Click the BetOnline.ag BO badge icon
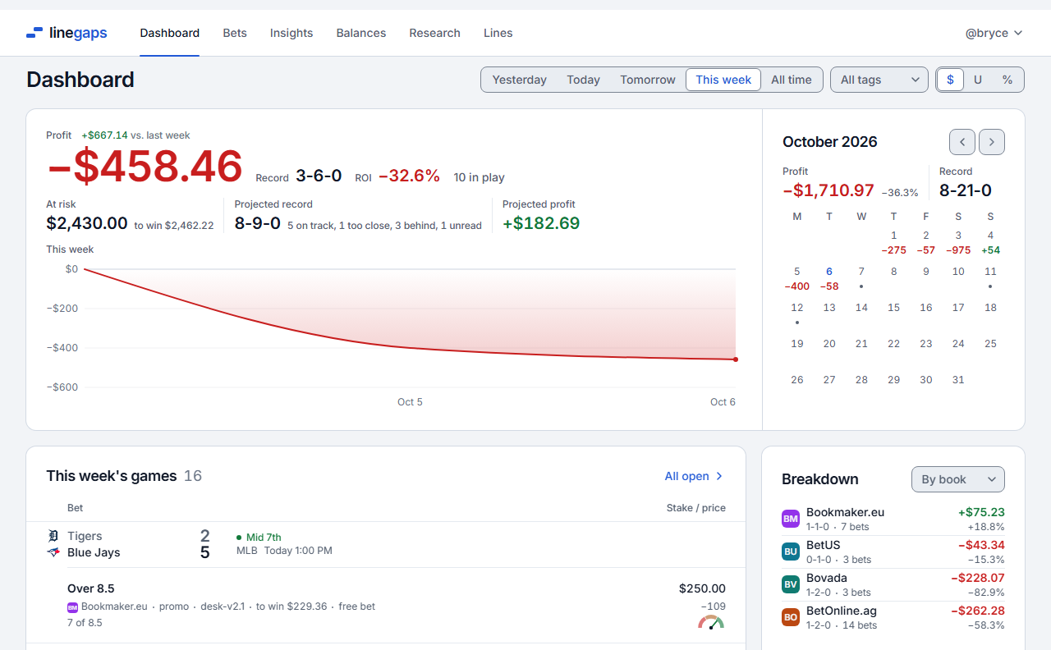The height and width of the screenshot is (650, 1051). coord(791,617)
